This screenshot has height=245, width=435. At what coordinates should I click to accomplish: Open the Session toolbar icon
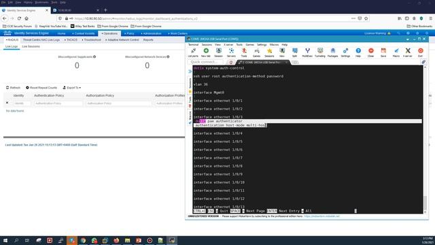click(219, 52)
